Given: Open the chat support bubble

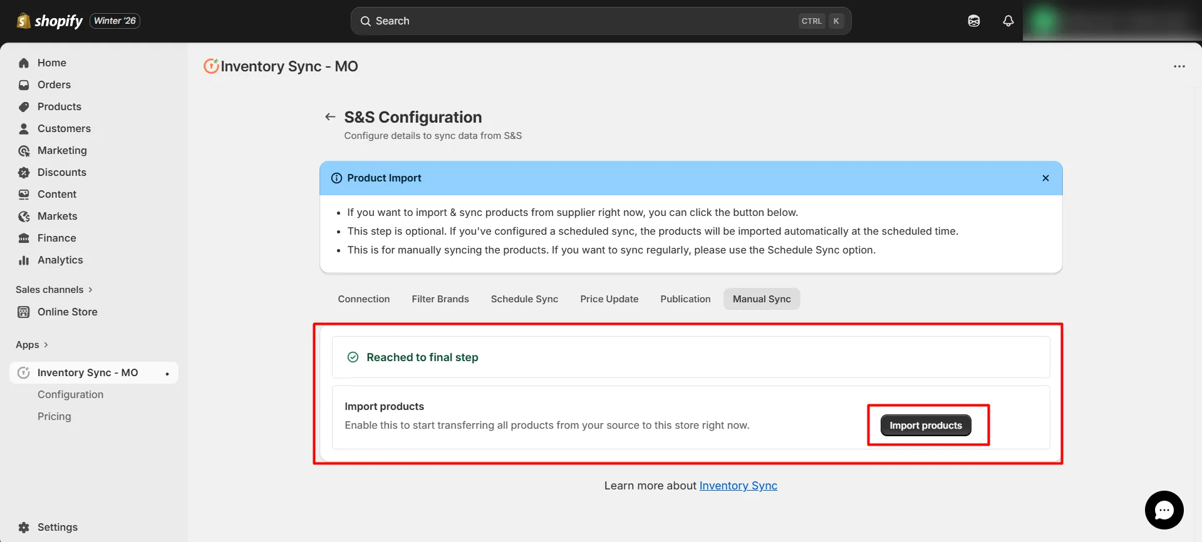Looking at the screenshot, I should (x=1164, y=510).
